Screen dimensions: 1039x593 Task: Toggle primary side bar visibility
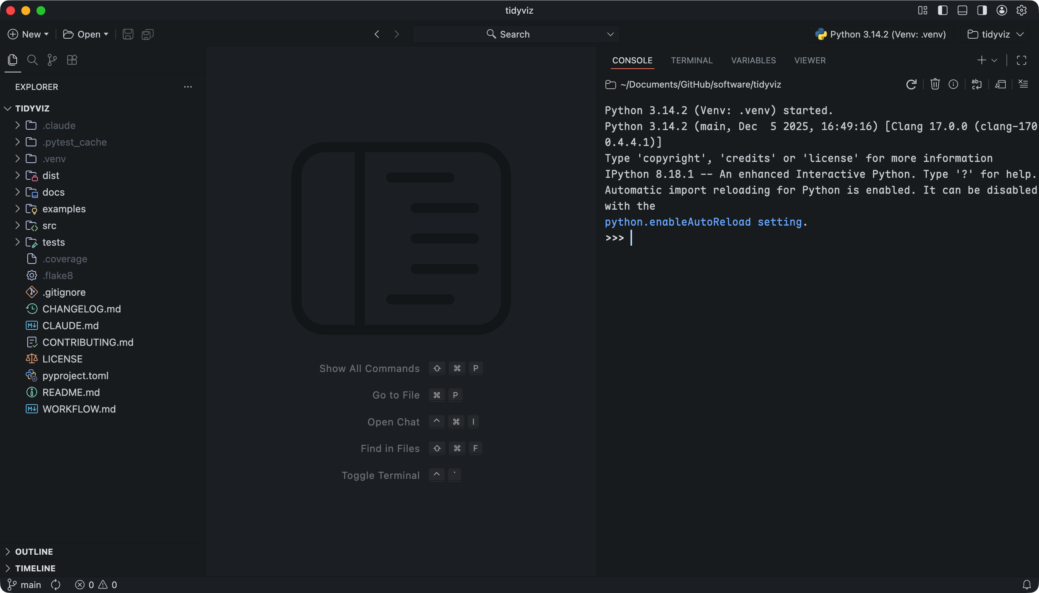click(942, 11)
